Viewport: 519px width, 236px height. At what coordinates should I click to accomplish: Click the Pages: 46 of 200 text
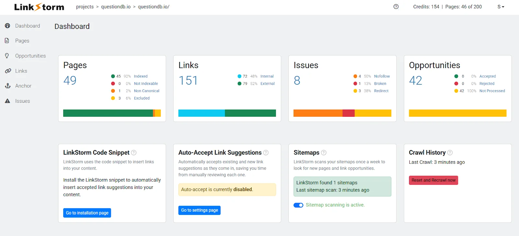click(464, 7)
